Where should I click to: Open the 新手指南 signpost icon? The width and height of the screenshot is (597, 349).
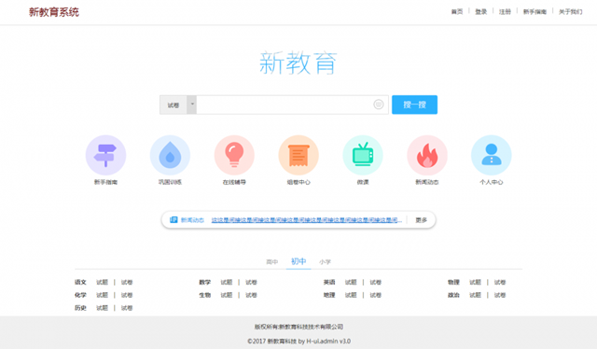(105, 155)
